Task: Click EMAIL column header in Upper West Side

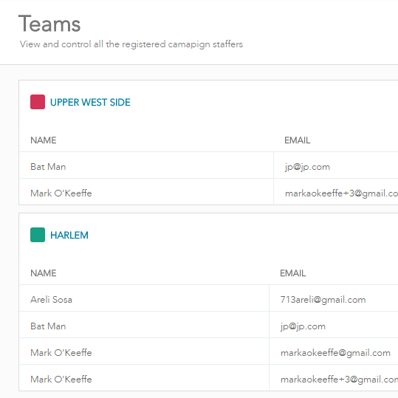Action: [298, 140]
